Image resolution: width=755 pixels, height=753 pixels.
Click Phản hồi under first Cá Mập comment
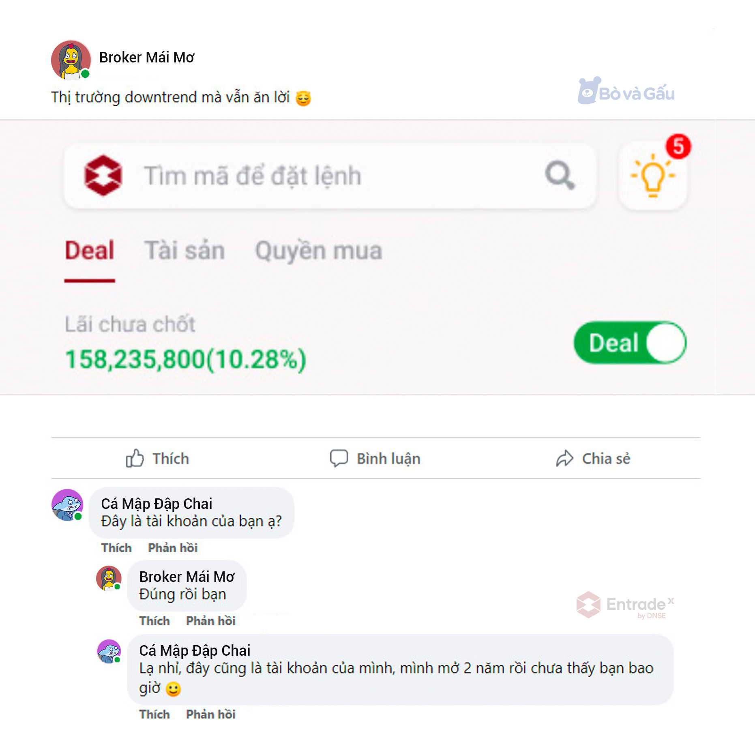173,548
